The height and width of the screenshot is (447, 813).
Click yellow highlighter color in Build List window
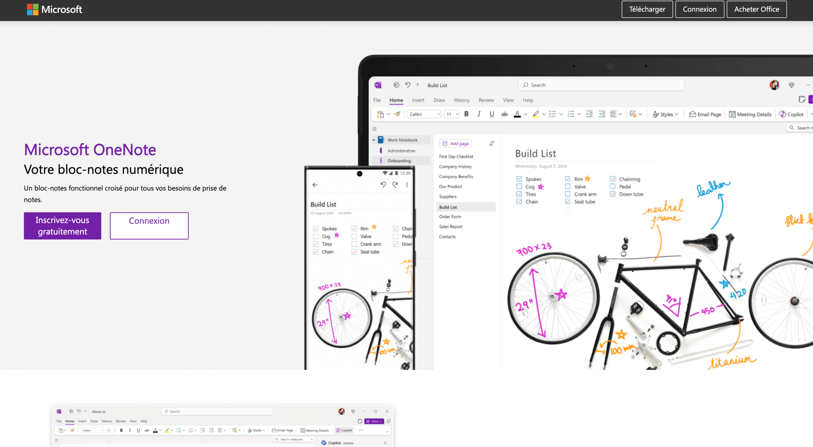[536, 114]
